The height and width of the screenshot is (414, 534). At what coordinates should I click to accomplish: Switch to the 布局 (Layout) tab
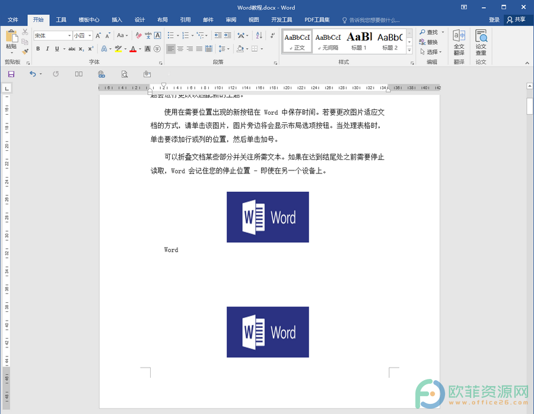tap(163, 20)
